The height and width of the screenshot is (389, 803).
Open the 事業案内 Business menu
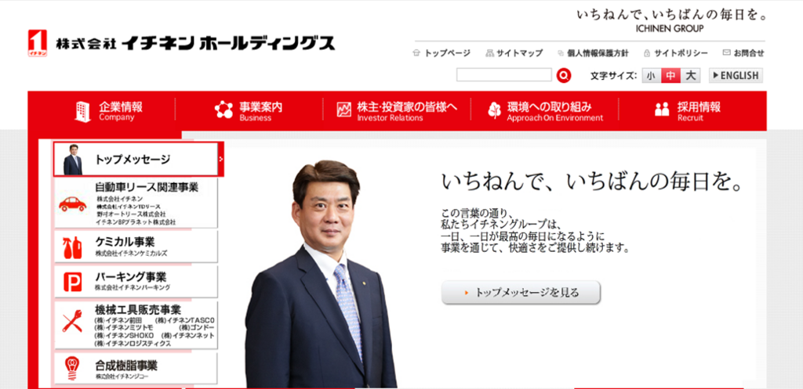tap(249, 111)
